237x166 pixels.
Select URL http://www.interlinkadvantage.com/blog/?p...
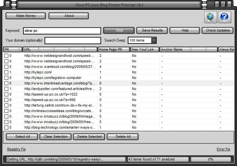click(x=59, y=83)
